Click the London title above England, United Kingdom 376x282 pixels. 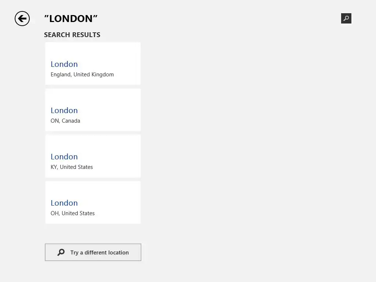(x=64, y=64)
